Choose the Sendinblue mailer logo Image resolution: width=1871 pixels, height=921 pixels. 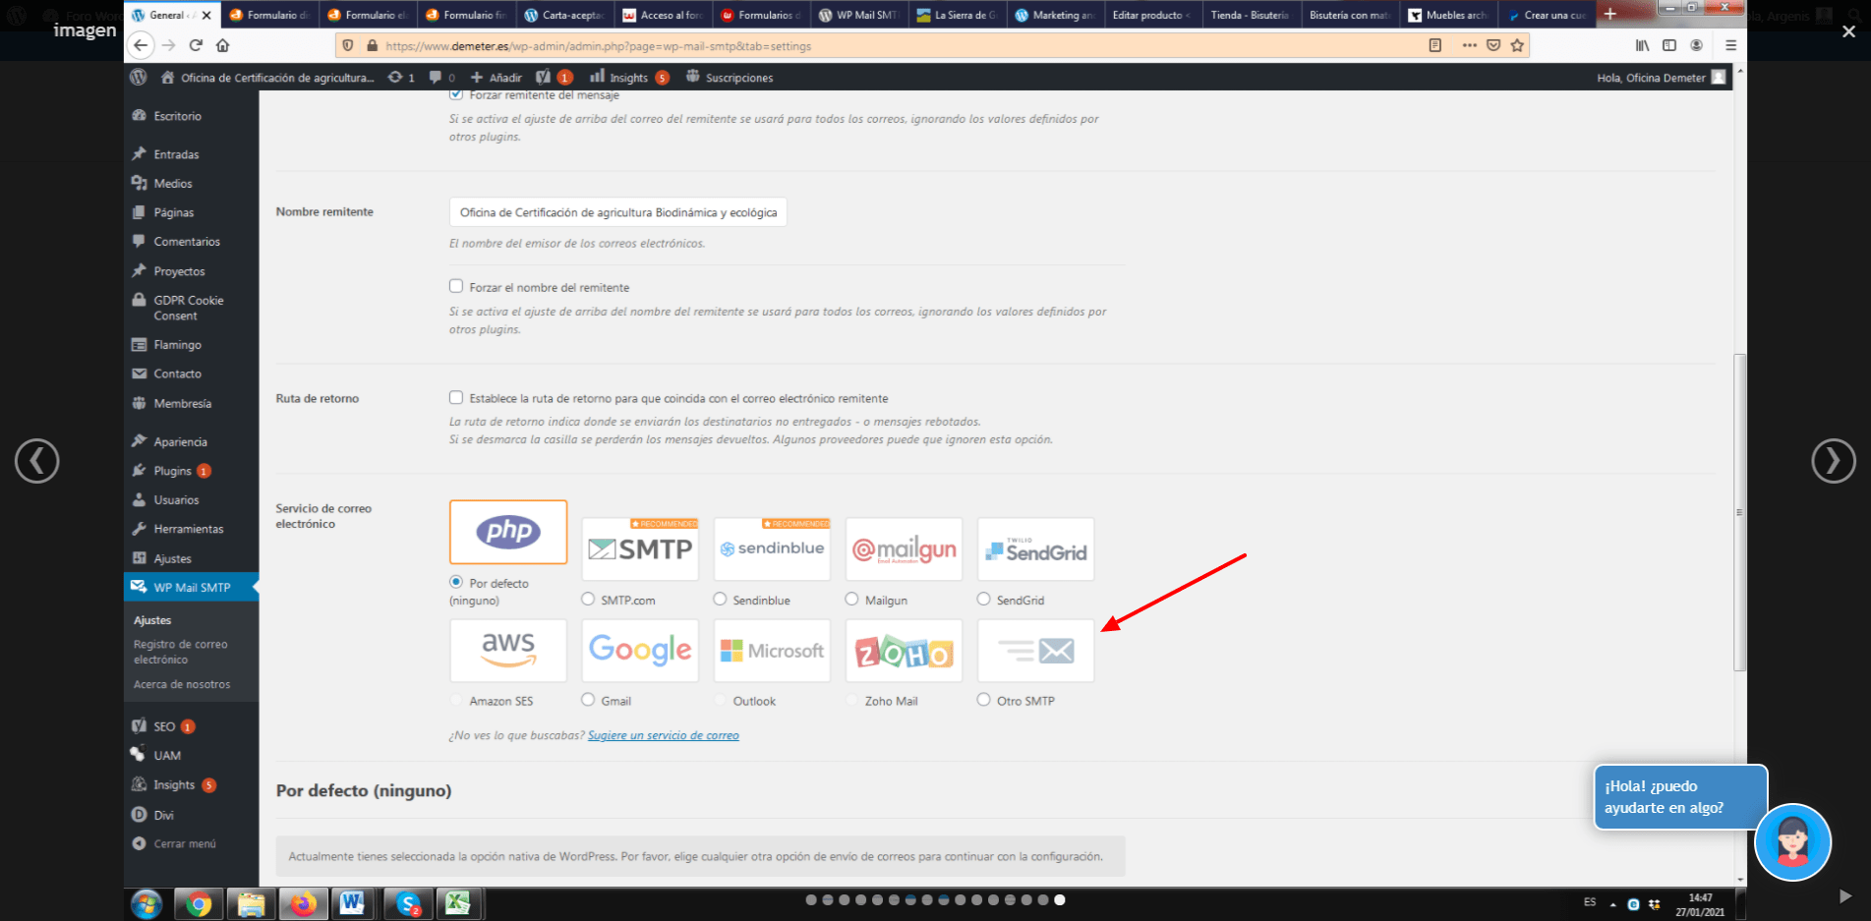click(772, 548)
